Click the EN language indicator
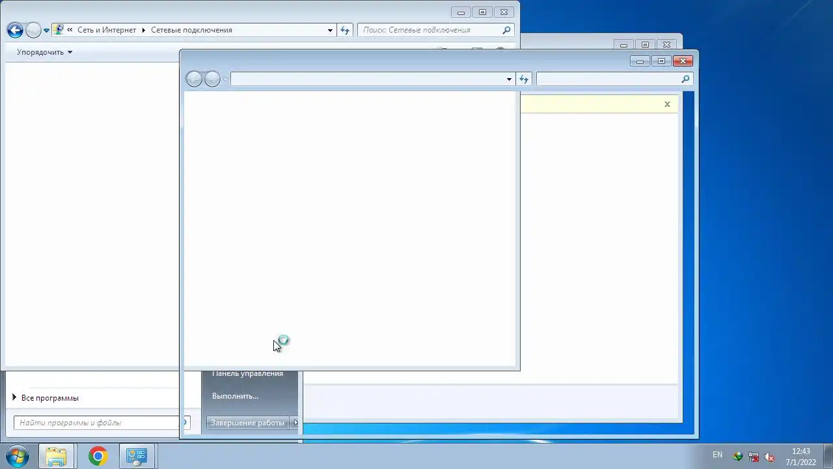Image resolution: width=833 pixels, height=469 pixels. point(717,455)
